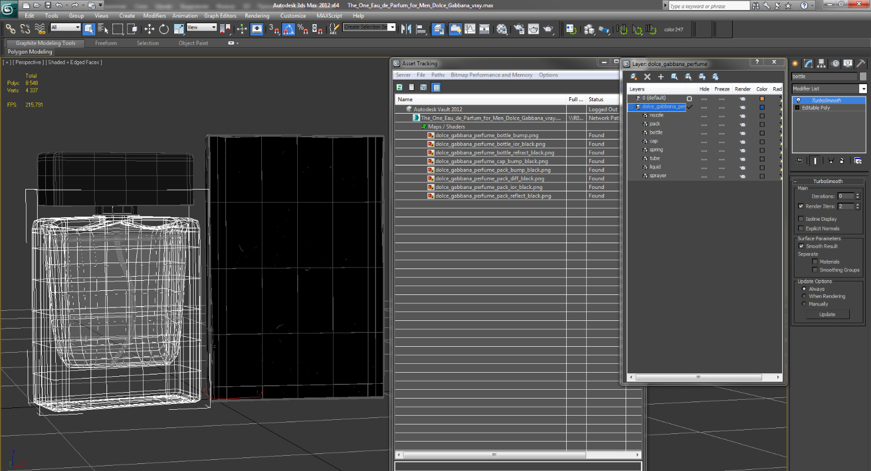Toggle the Angle Snap button

coord(288,28)
